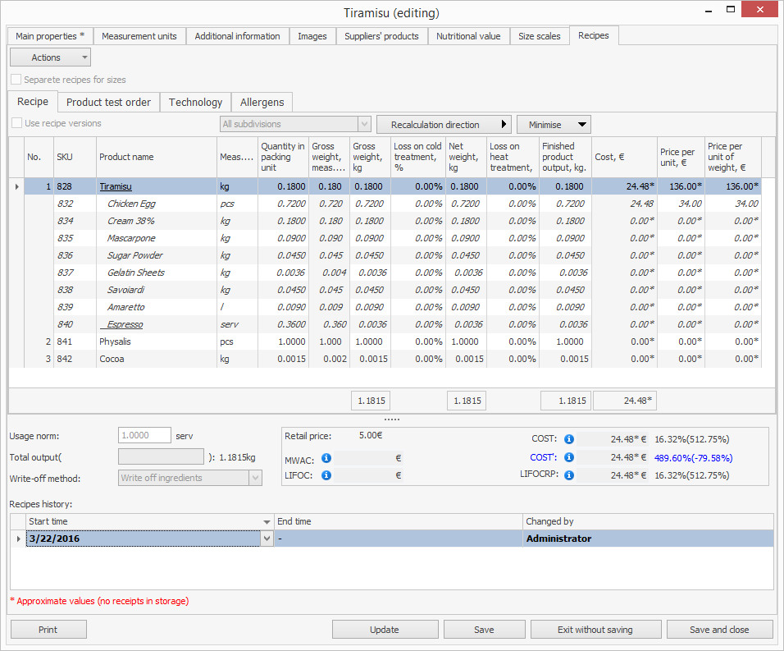Click the Recalculation direction button
The height and width of the screenshot is (651, 784).
click(x=444, y=125)
